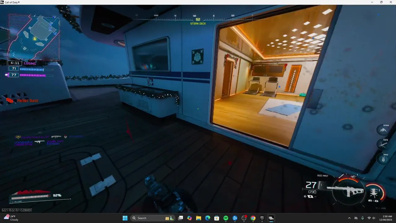Viewport: 396px width, 223px height.
Task: Open Spotify from the taskbar
Action: (226, 218)
